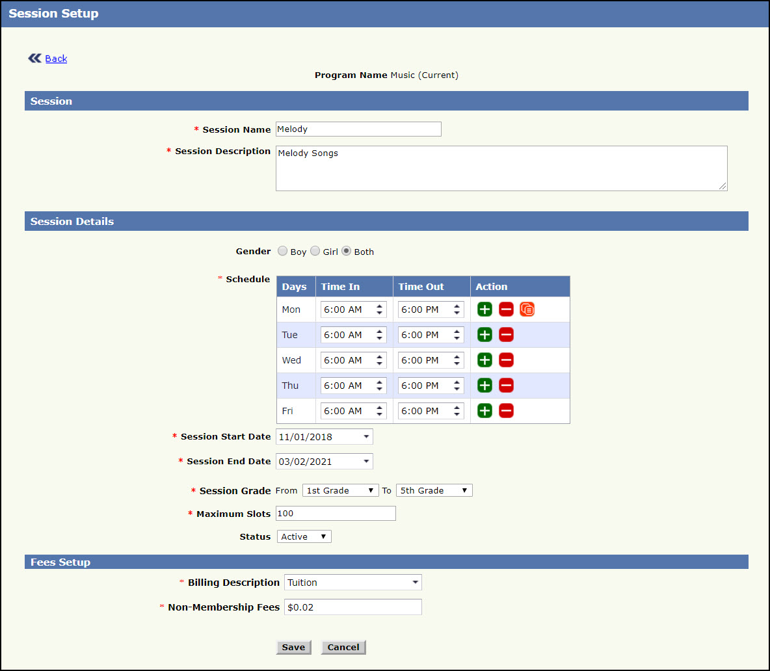Click the orange copy schedule icon for Monday
This screenshot has height=671, width=770.
(x=527, y=309)
